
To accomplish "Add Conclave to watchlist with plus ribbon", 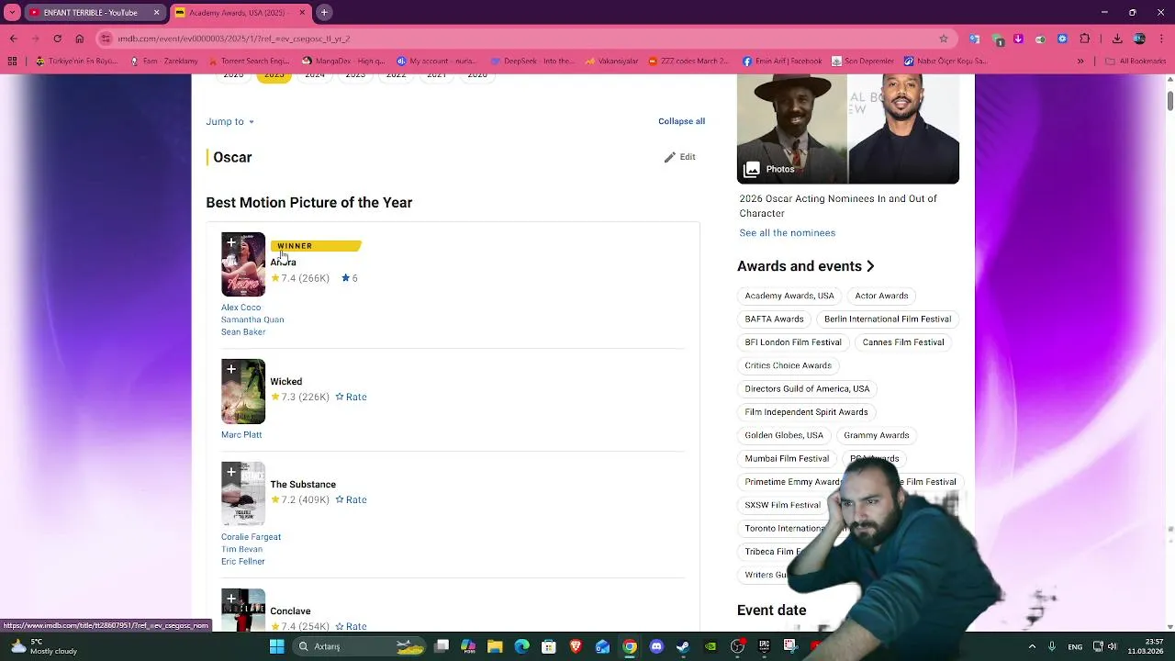I will tap(231, 599).
